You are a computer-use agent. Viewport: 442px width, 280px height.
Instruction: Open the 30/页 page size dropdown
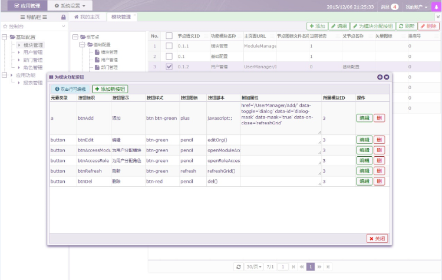click(x=254, y=266)
